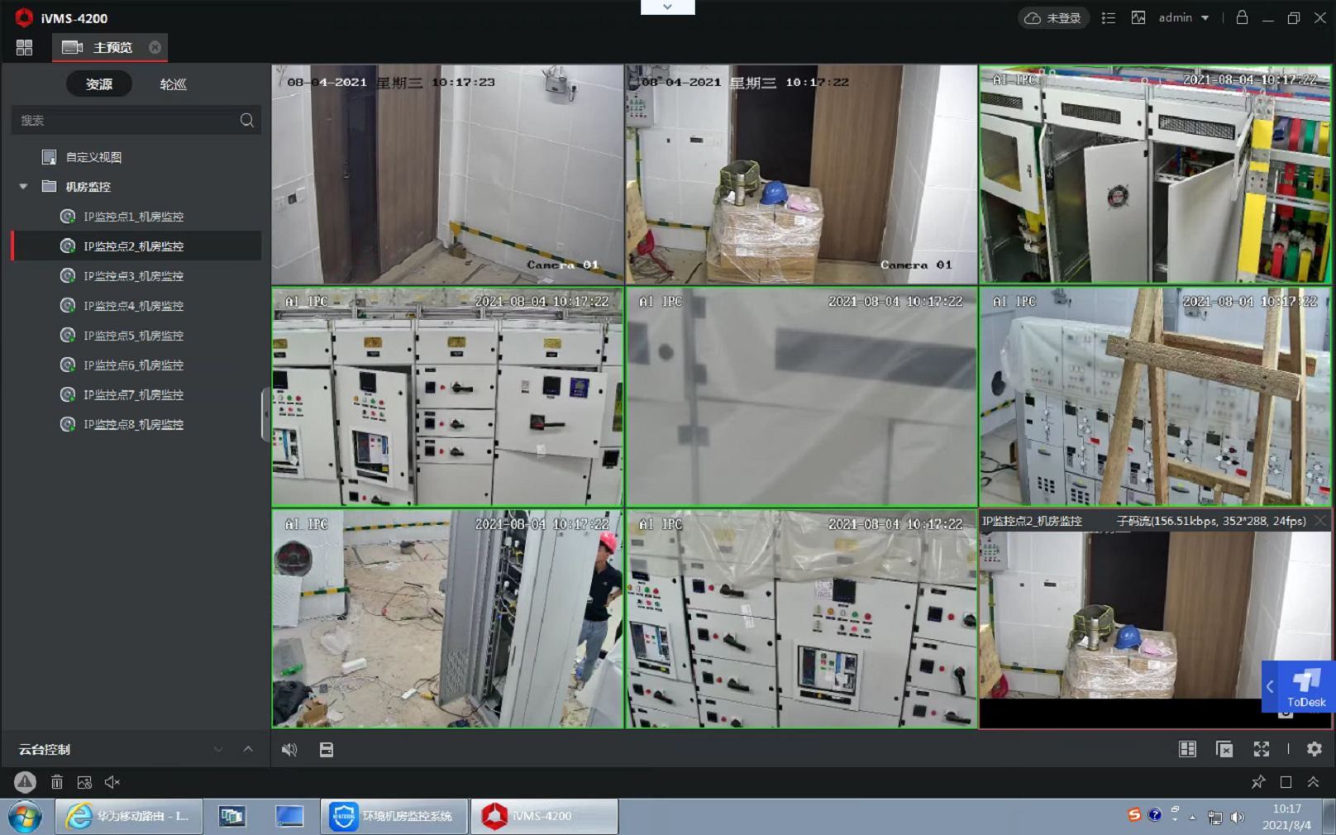Toggle live view audio speaker icon
The width and height of the screenshot is (1336, 835).
[289, 750]
